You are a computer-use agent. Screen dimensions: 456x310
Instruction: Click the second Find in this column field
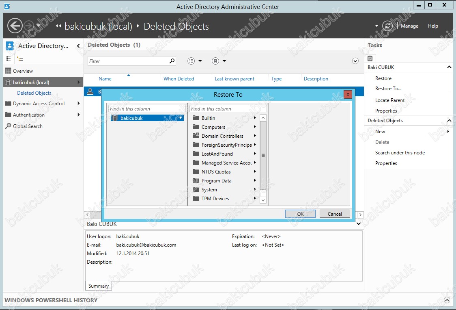click(x=228, y=108)
